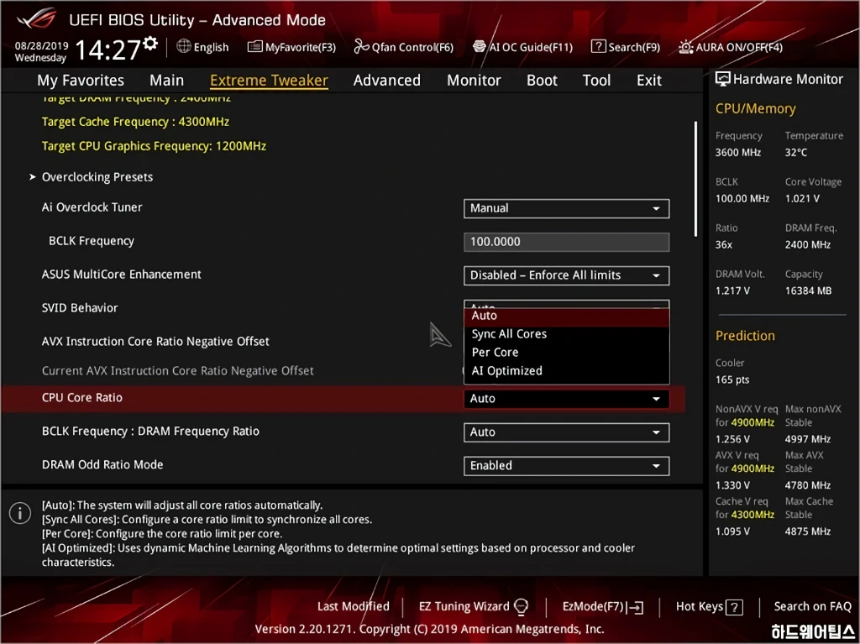This screenshot has width=860, height=644.
Task: Click the EzMode exit arrow icon
Action: click(636, 607)
